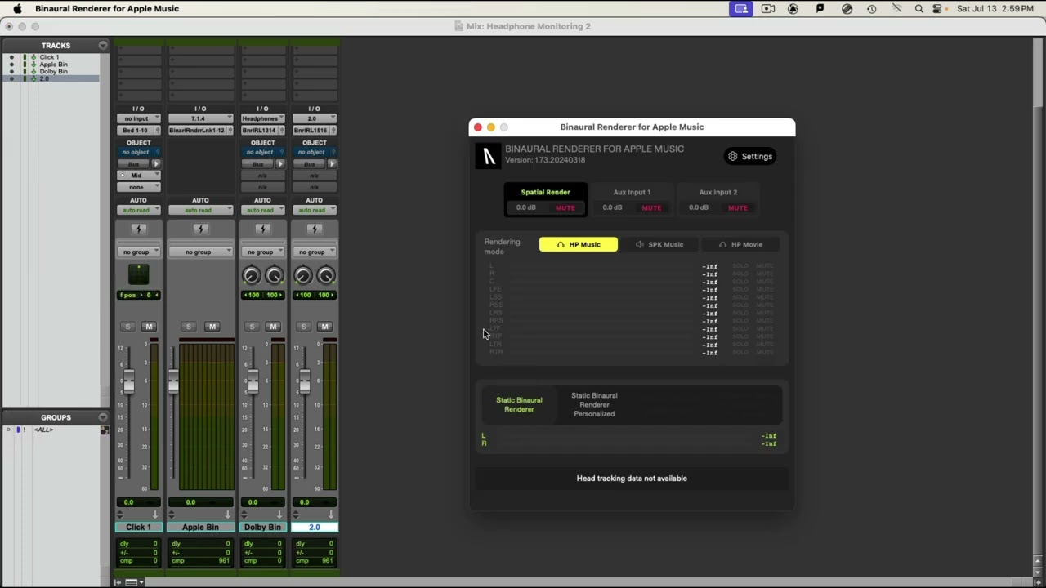The width and height of the screenshot is (1046, 588).
Task: Select the Aux Input 1 tab
Action: coord(632,200)
